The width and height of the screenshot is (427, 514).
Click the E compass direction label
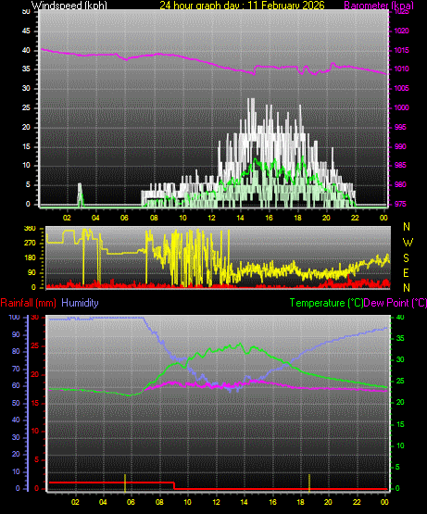(x=406, y=272)
